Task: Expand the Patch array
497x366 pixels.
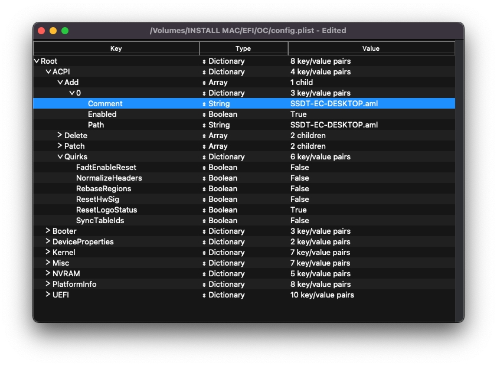Action: tap(60, 146)
